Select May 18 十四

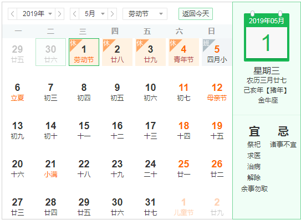183,130
